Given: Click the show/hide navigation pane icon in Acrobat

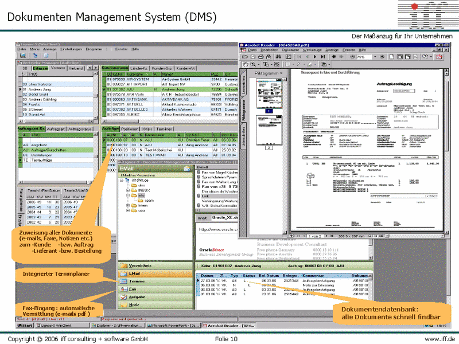Looking at the screenshot, I should point(289,57).
